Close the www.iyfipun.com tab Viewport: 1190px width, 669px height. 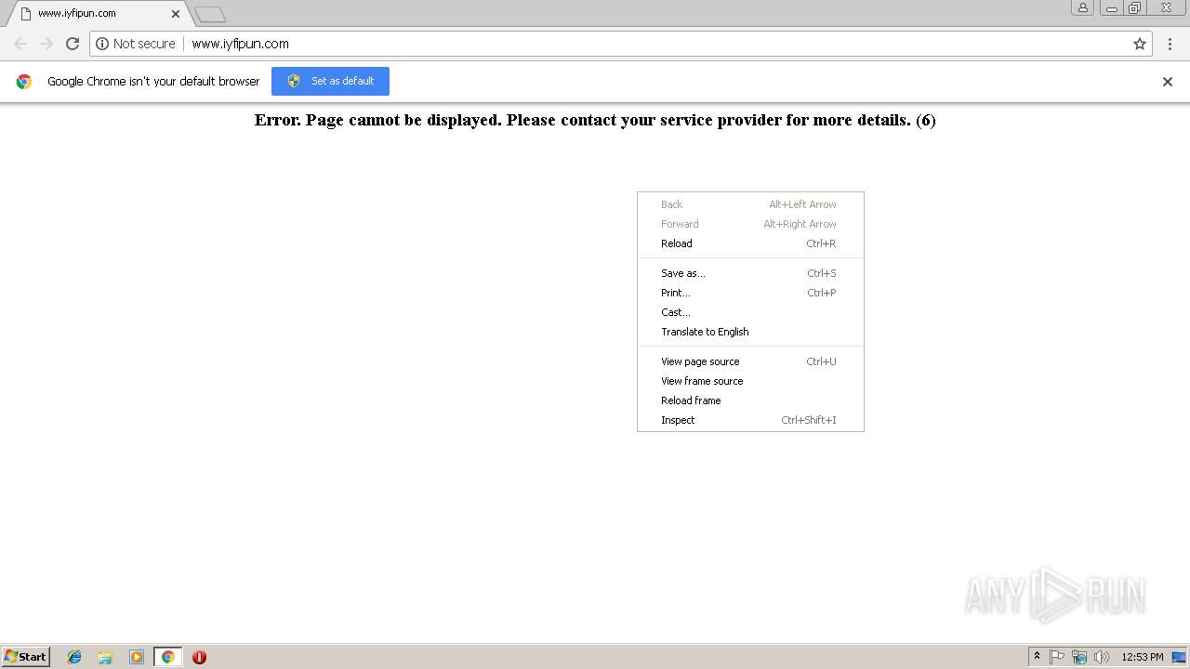tap(176, 14)
